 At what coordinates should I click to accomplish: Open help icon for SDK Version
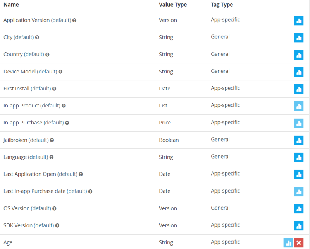coord(57,225)
